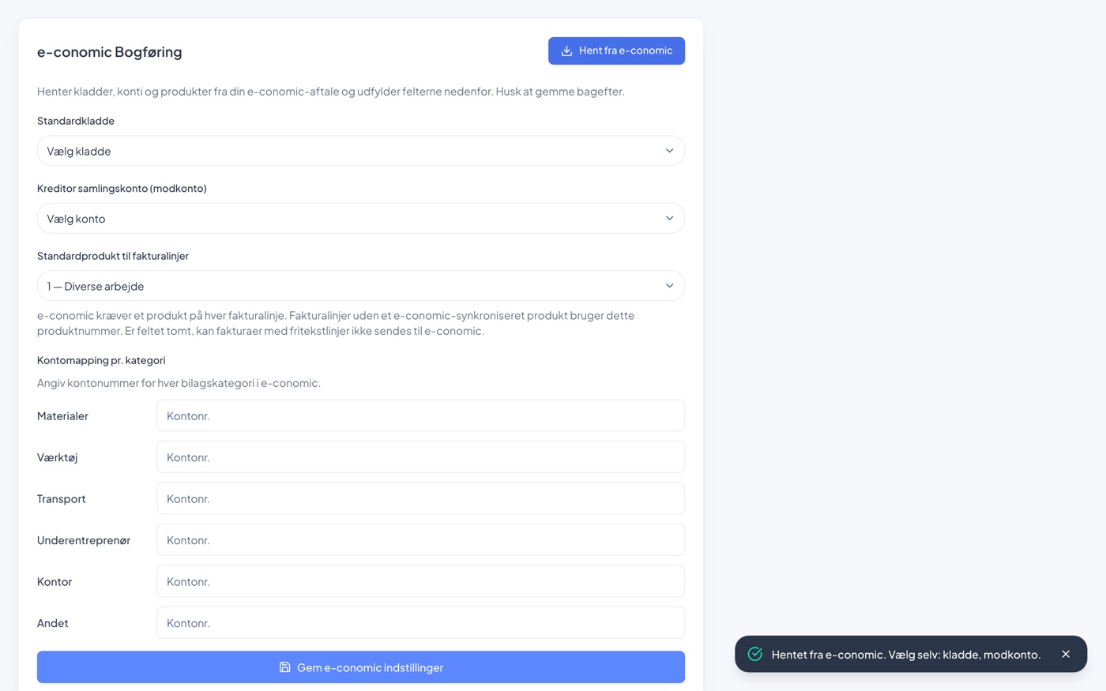This screenshot has width=1106, height=691.
Task: Click the Transport account number field
Action: tap(420, 498)
